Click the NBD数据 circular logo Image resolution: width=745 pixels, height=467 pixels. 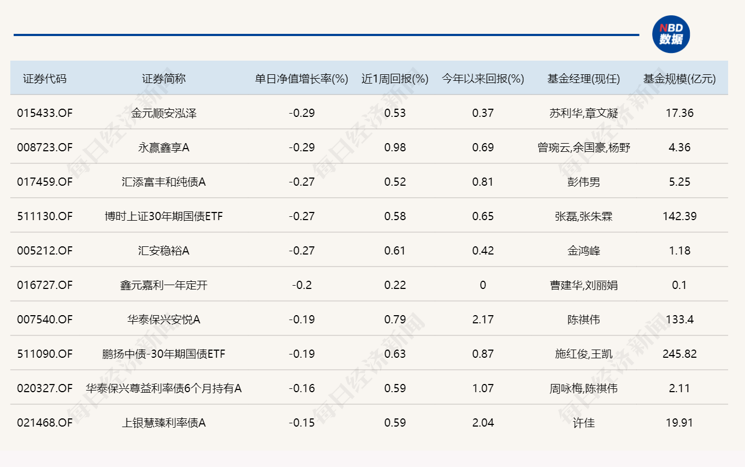pyautogui.click(x=671, y=34)
